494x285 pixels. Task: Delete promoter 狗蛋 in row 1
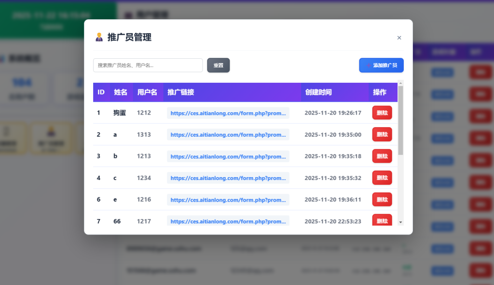pos(382,113)
